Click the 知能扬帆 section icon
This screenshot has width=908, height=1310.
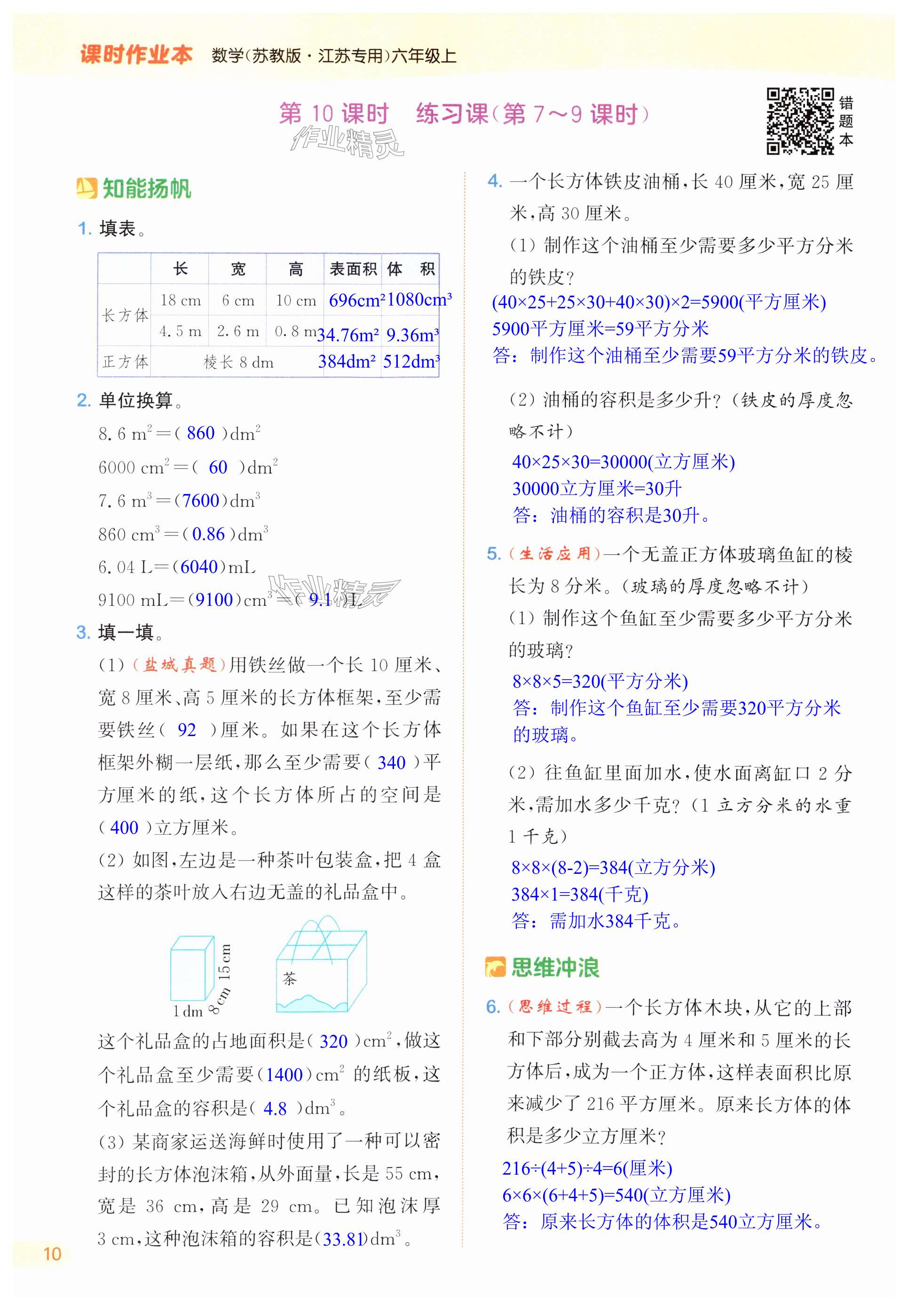pos(87,188)
